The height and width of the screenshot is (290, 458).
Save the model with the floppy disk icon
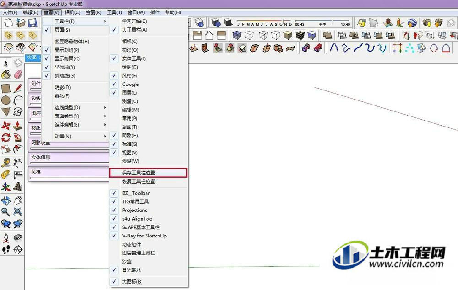click(33, 23)
